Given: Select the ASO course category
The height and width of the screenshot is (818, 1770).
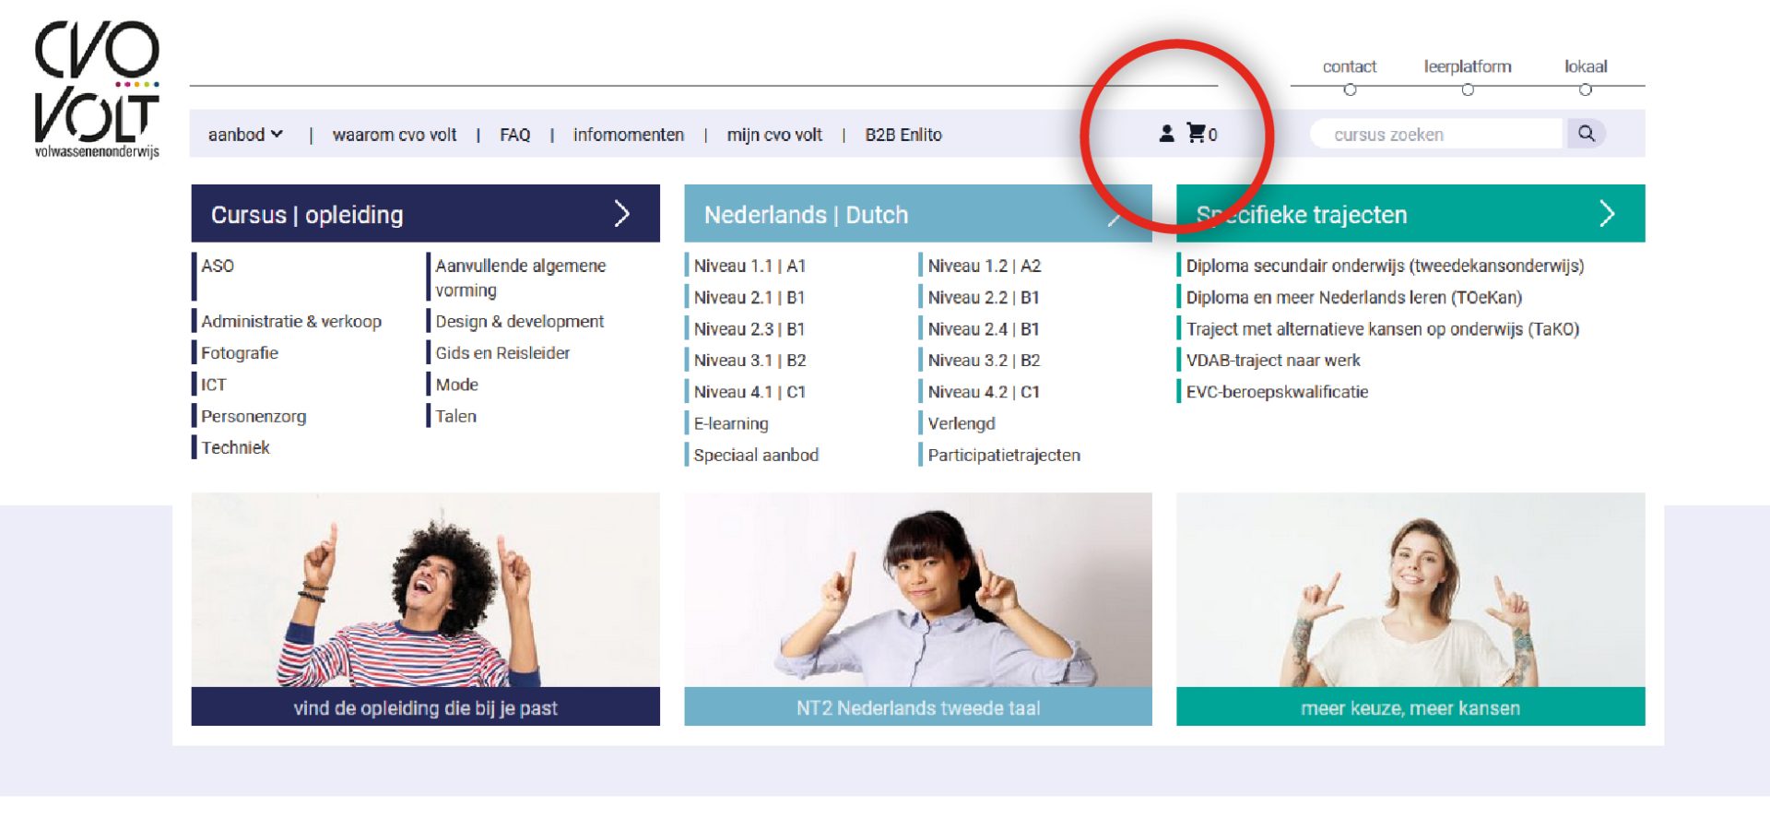Looking at the screenshot, I should (x=218, y=266).
